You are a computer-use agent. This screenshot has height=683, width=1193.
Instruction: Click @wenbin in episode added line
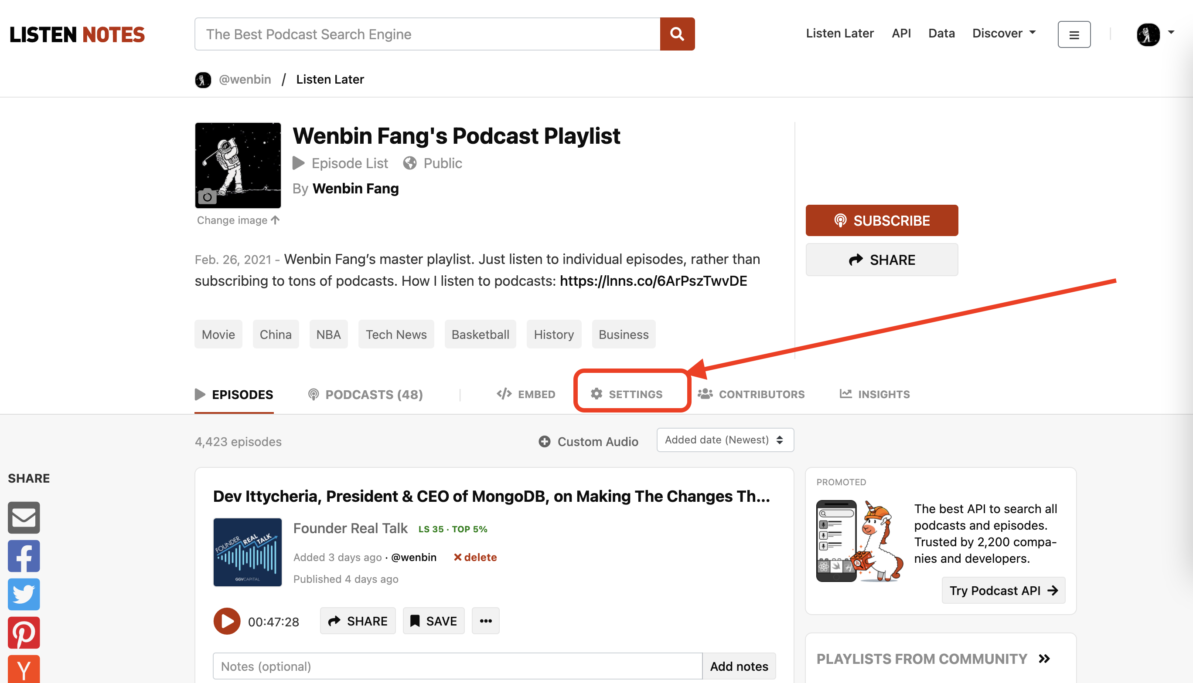point(414,557)
